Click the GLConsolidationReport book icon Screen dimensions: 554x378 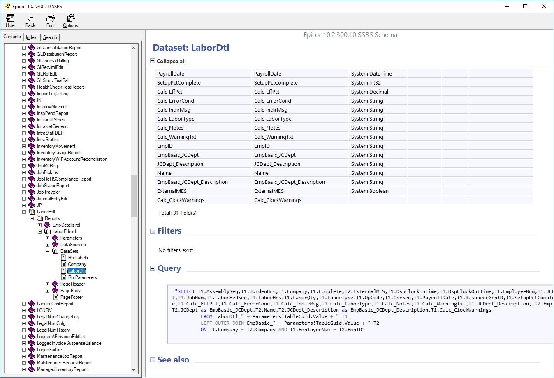[x=32, y=48]
